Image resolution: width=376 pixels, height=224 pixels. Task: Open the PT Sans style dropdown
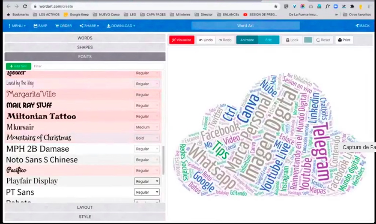pos(147,192)
